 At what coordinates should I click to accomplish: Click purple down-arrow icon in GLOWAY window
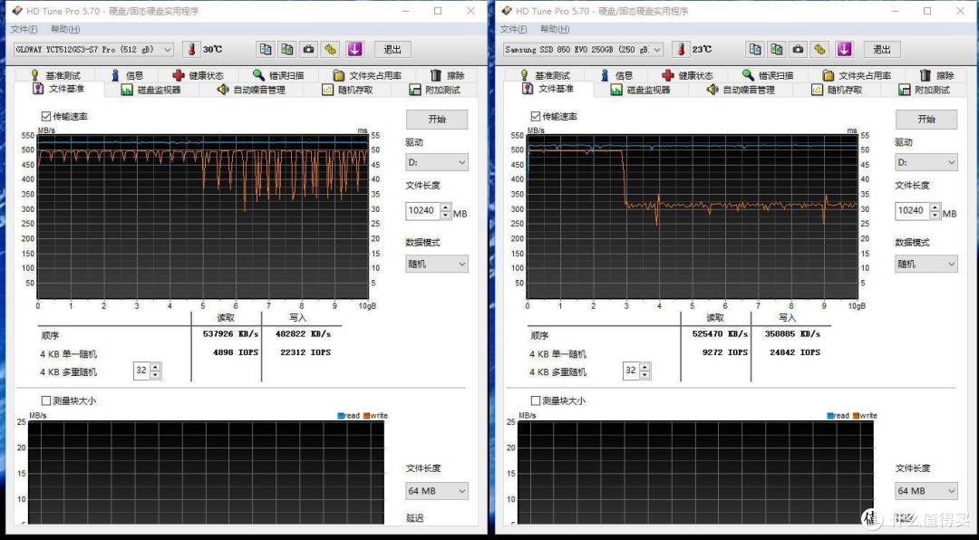point(354,49)
